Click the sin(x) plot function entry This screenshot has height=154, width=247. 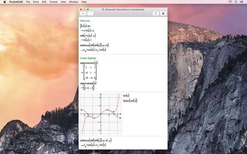(126, 95)
